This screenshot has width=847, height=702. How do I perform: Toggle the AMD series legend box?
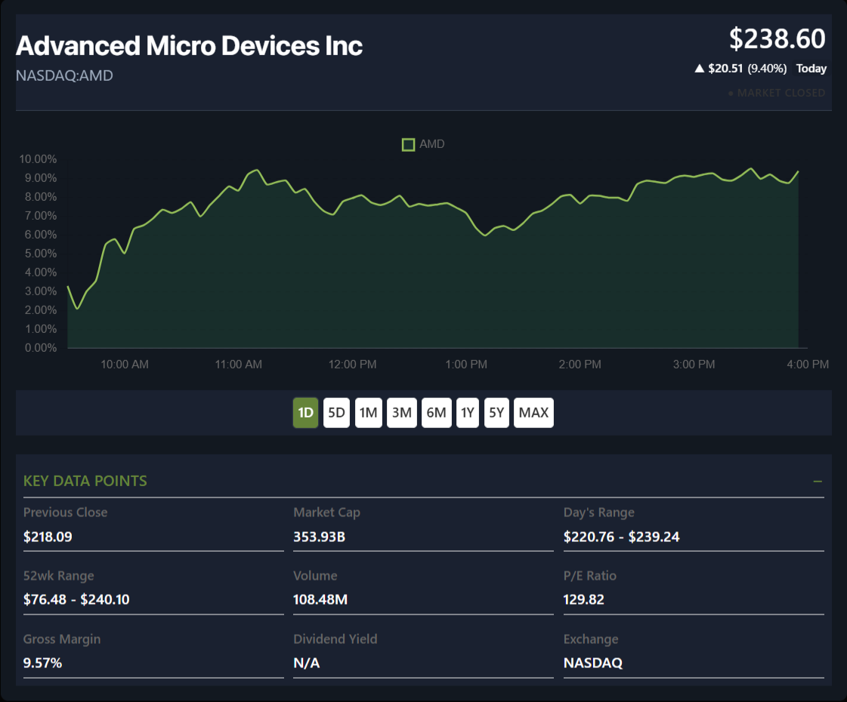pyautogui.click(x=408, y=144)
